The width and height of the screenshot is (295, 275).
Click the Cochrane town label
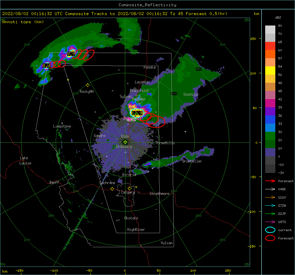(x=107, y=183)
